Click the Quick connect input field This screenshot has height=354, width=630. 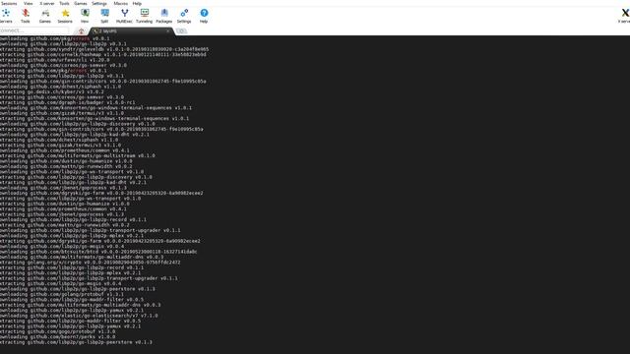pos(34,30)
